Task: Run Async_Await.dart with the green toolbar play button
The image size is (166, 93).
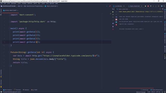Action: click(146, 6)
